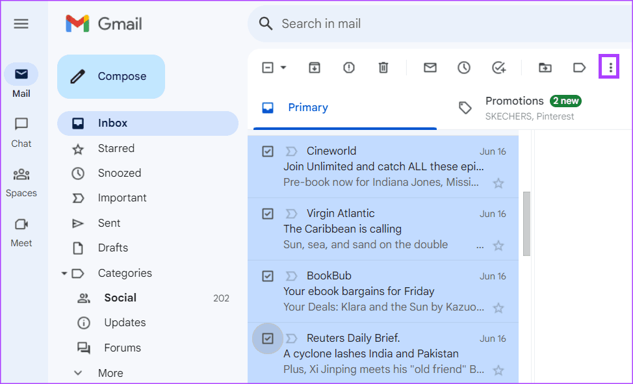Viewport: 633px width, 384px height.
Task: Open the email "The Caribbean is calling"
Action: (342, 229)
